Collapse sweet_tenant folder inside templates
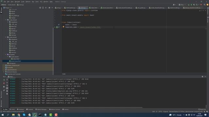Image resolution: width=209 pixels, height=117 pixels. pos(8,57)
